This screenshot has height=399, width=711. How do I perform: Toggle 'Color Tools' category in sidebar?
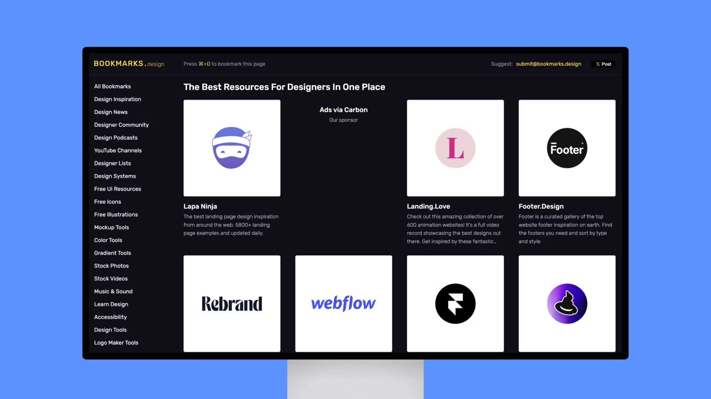tap(108, 240)
